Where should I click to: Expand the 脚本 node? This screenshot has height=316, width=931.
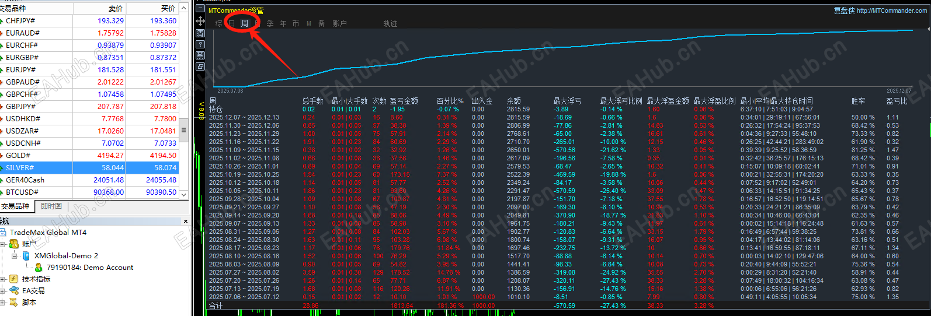click(2, 302)
